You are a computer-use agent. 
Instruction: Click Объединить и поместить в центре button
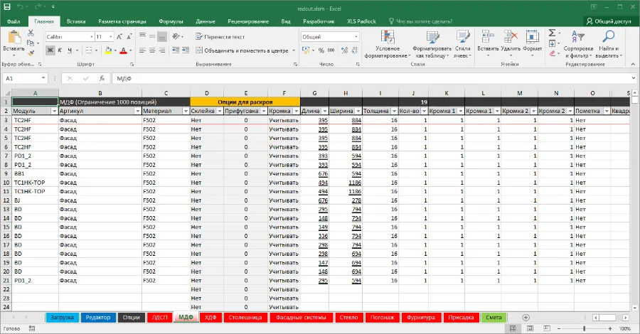(x=240, y=50)
